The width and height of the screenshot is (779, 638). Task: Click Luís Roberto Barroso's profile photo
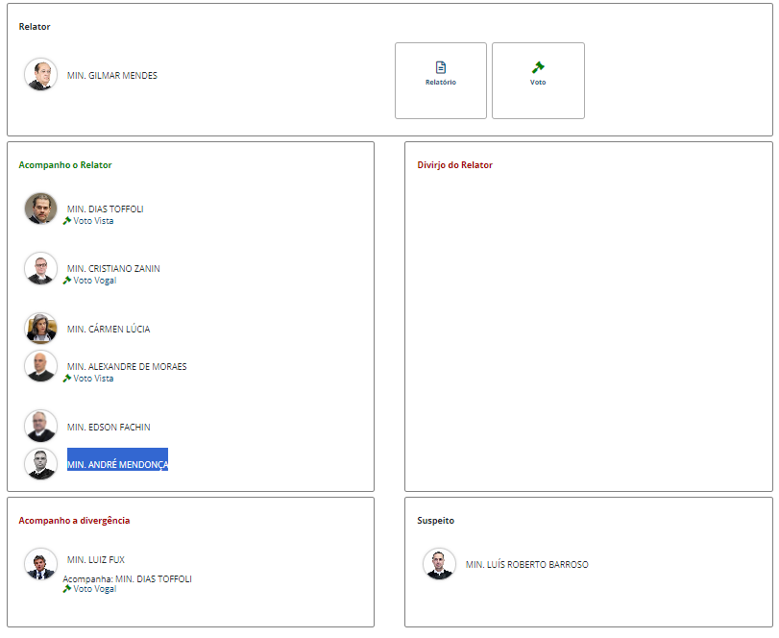[439, 564]
